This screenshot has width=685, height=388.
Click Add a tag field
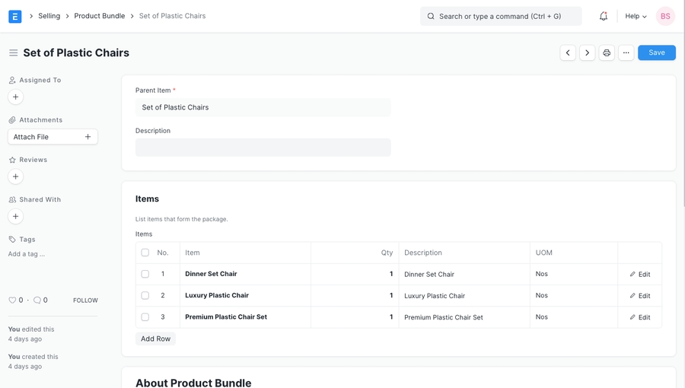pos(26,254)
